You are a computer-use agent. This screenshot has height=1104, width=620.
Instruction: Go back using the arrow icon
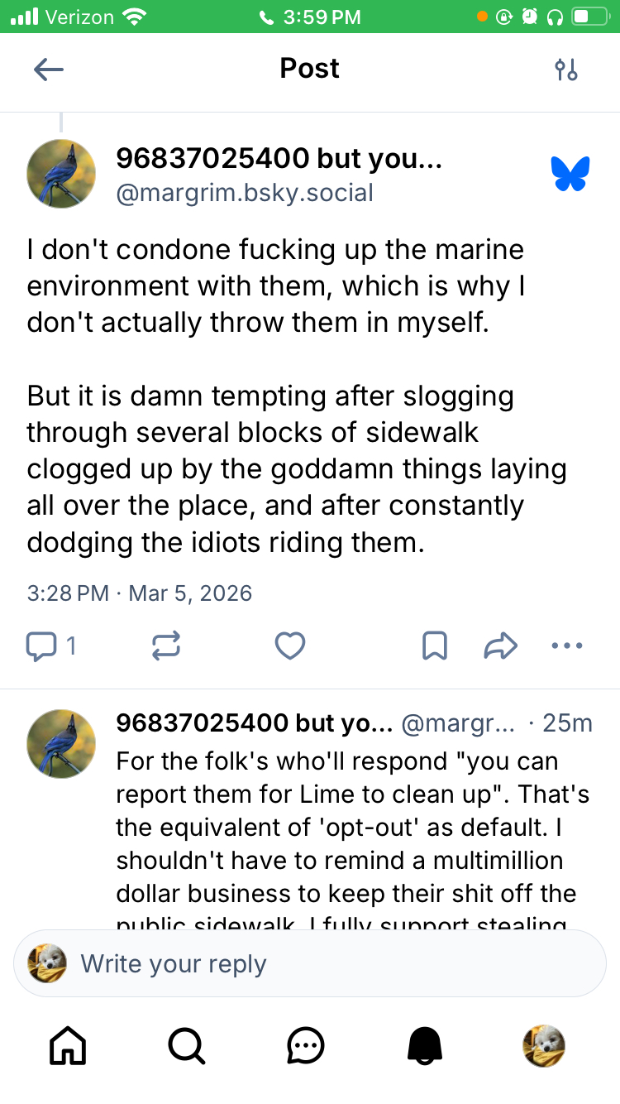point(49,70)
